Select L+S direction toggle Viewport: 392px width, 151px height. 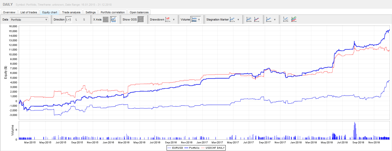pyautogui.click(x=69, y=19)
